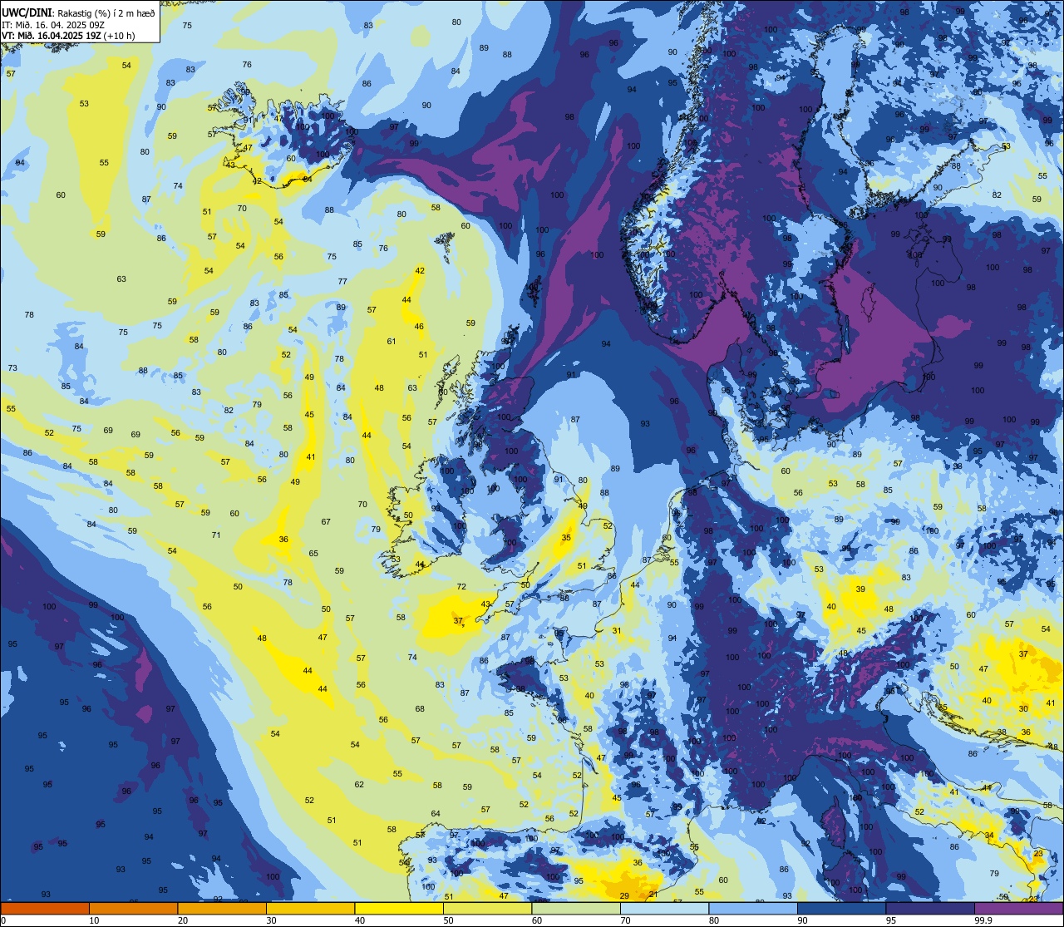Click the legend label "20"
Image resolution: width=1064 pixels, height=927 pixels.
[x=183, y=920]
